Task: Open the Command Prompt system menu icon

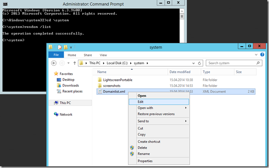Action: [5, 4]
